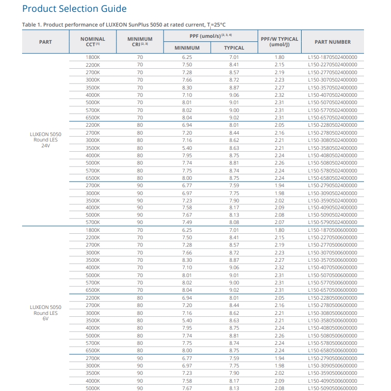Click the LUXEON 5050 Round LES 24V cell

pyautogui.click(x=46, y=140)
